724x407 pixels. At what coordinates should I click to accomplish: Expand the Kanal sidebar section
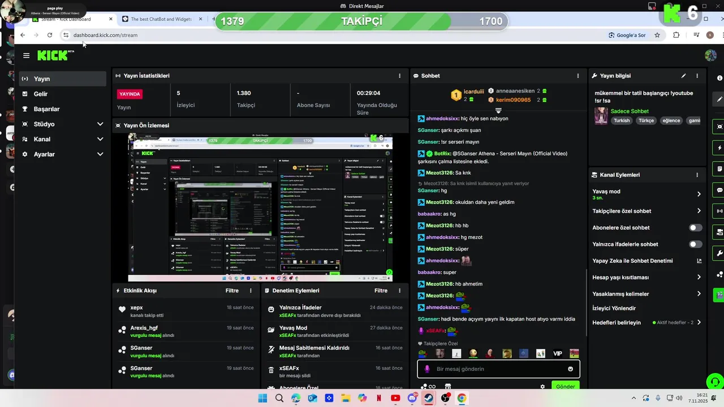[63, 139]
